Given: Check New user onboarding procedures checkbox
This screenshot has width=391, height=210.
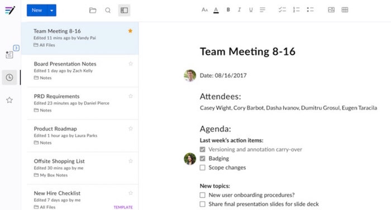Looking at the screenshot, I should point(202,195).
